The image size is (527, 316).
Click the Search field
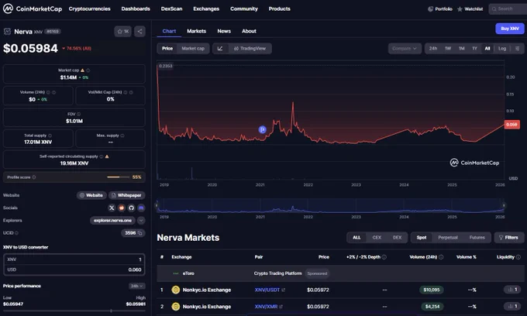tap(508, 9)
